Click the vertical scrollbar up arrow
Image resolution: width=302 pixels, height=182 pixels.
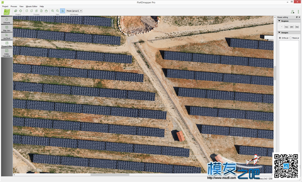point(275,17)
